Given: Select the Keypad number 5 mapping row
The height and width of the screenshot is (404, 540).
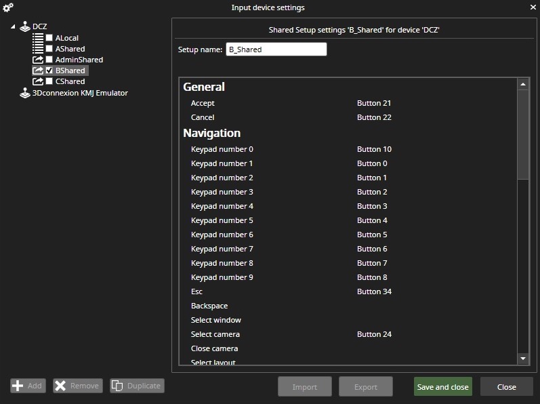Looking at the screenshot, I should (222, 220).
